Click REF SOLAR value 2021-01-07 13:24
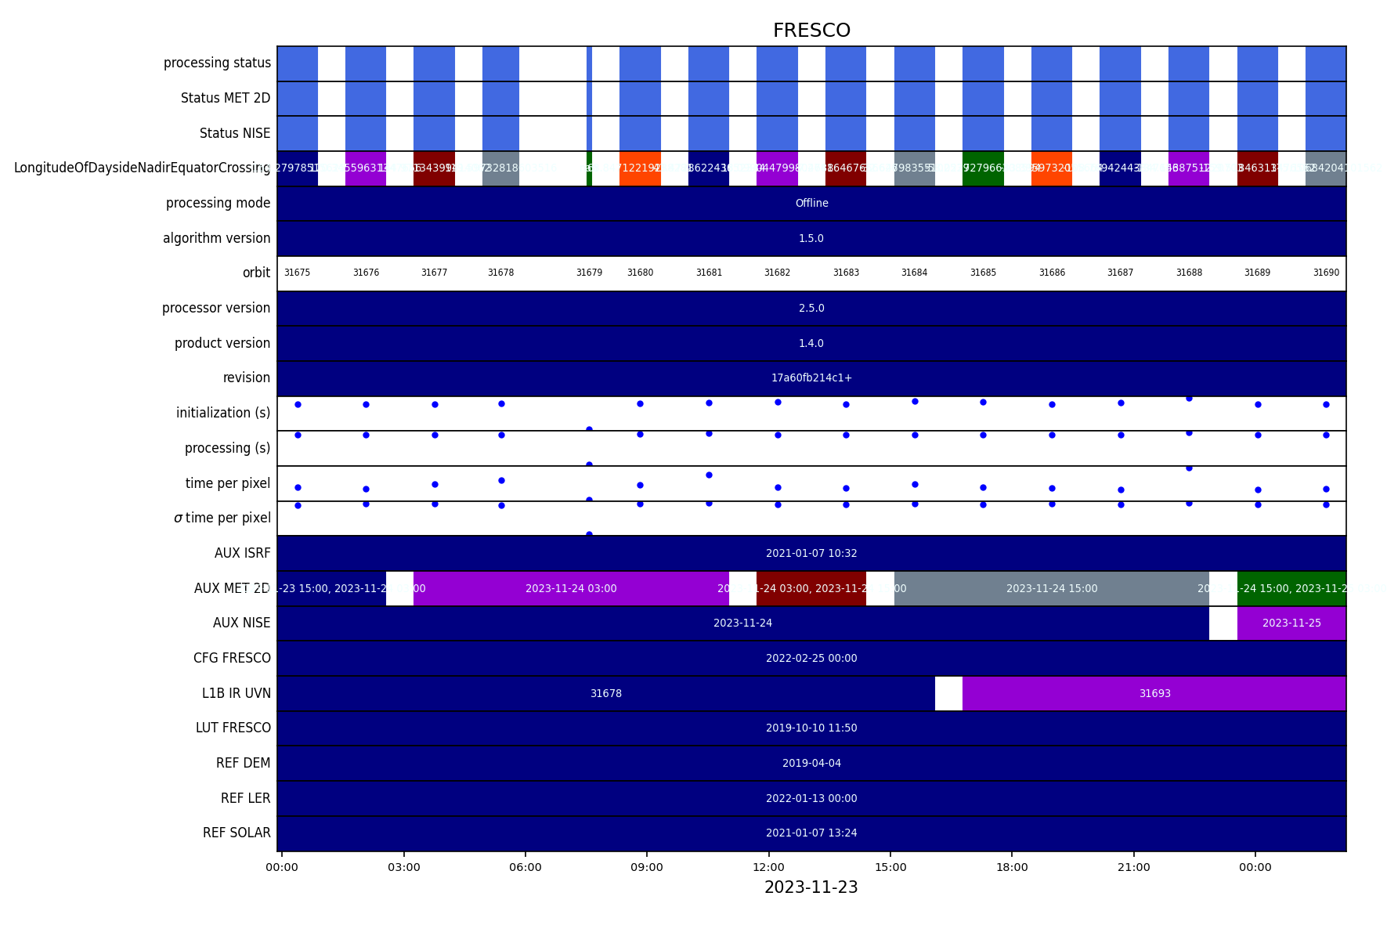The height and width of the screenshot is (925, 1387). click(811, 833)
